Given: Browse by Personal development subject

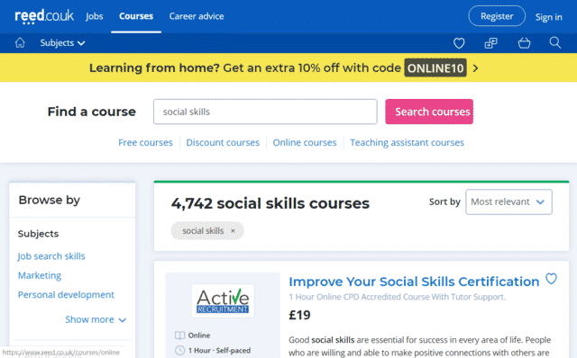Looking at the screenshot, I should click(x=66, y=295).
